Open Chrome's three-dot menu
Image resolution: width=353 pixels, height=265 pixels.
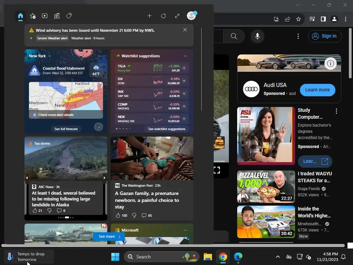345,19
